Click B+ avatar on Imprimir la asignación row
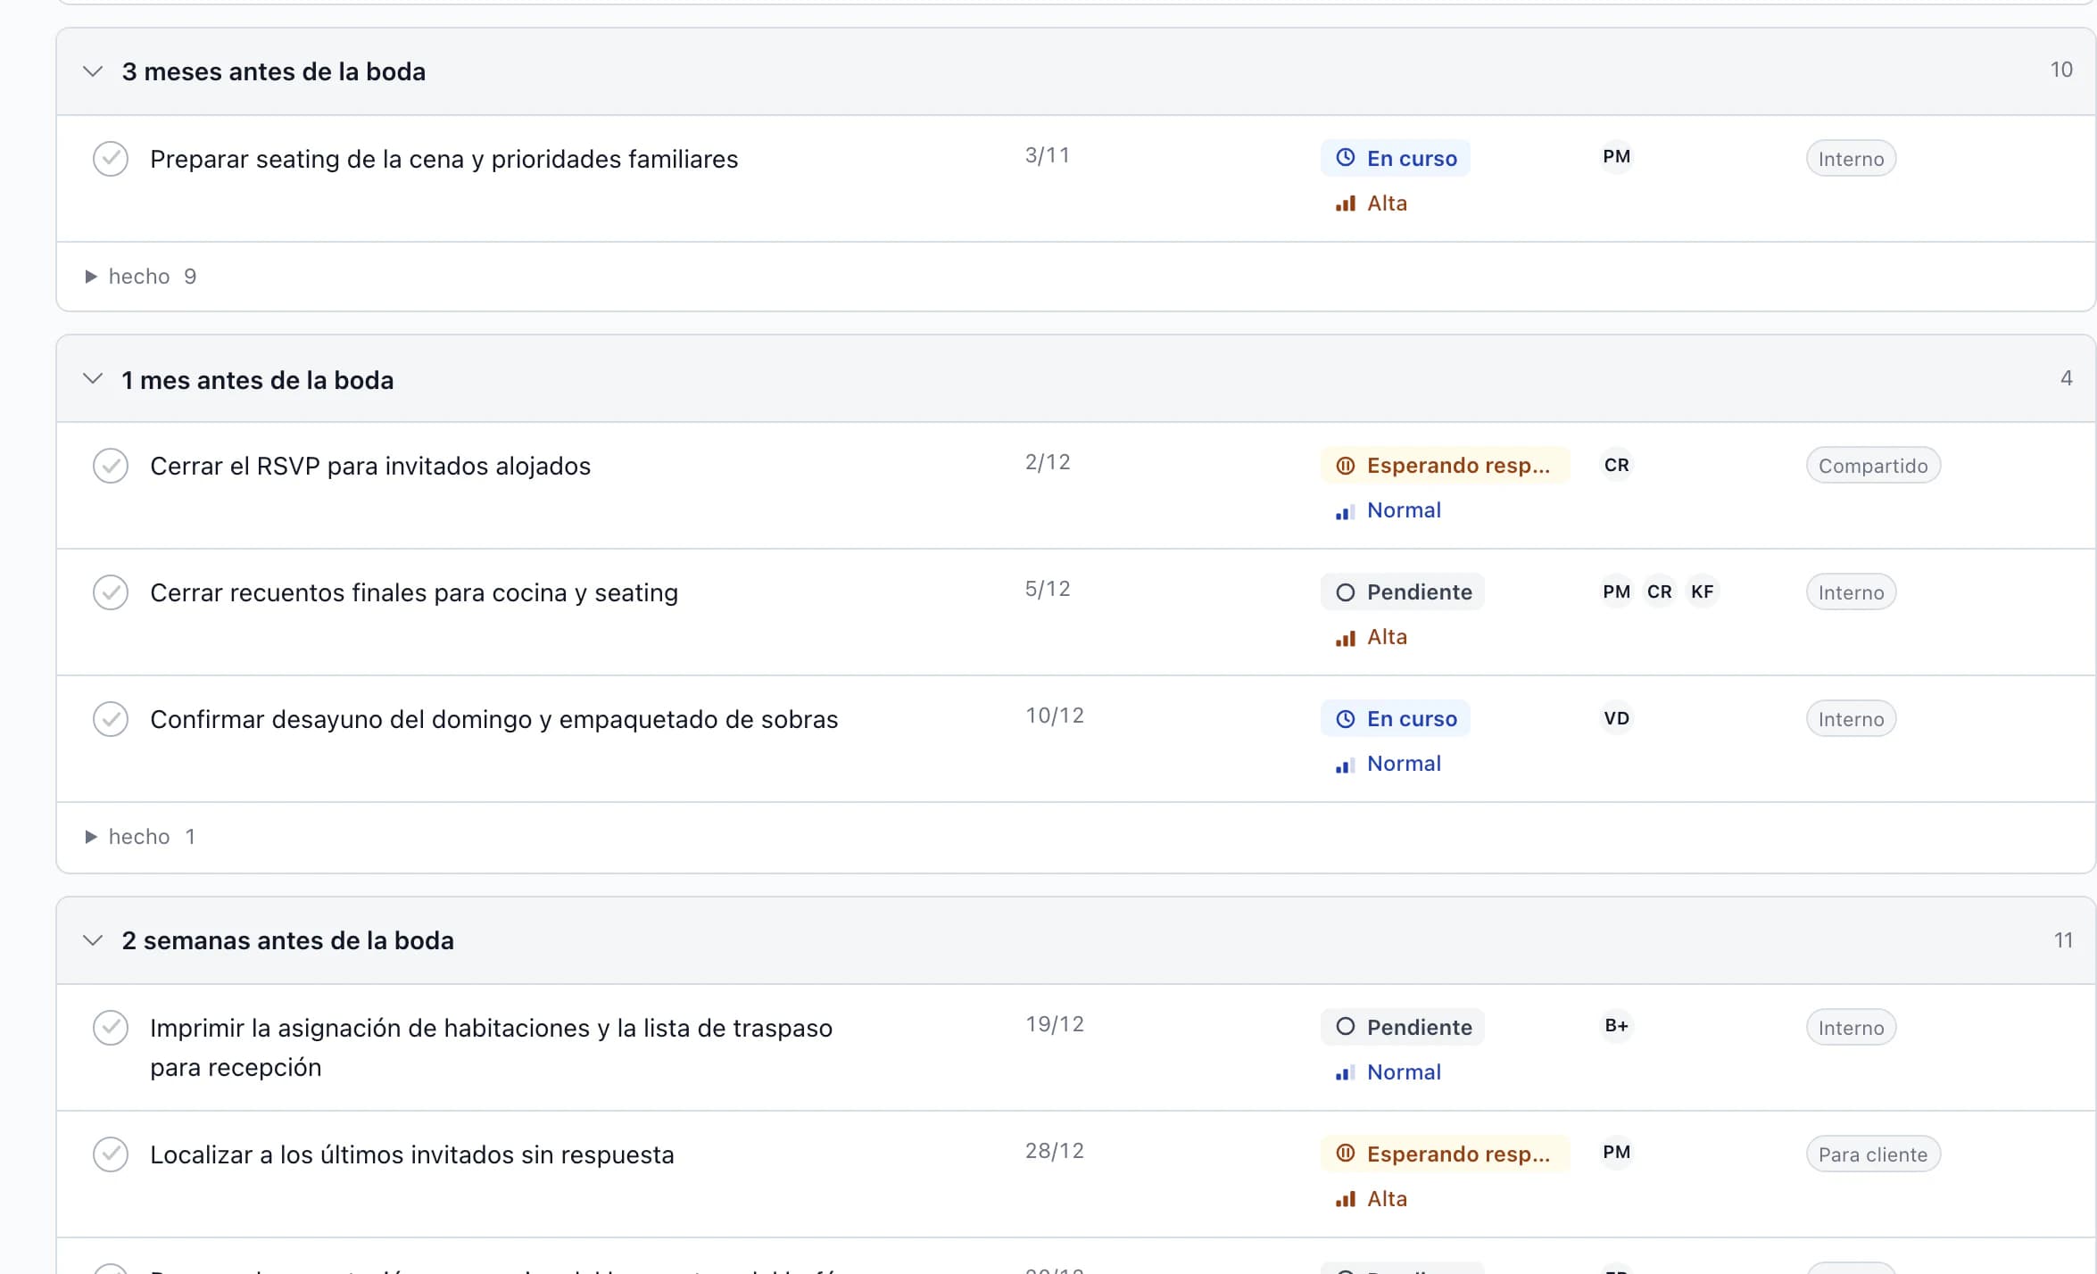The image size is (2097, 1274). pyautogui.click(x=1616, y=1026)
